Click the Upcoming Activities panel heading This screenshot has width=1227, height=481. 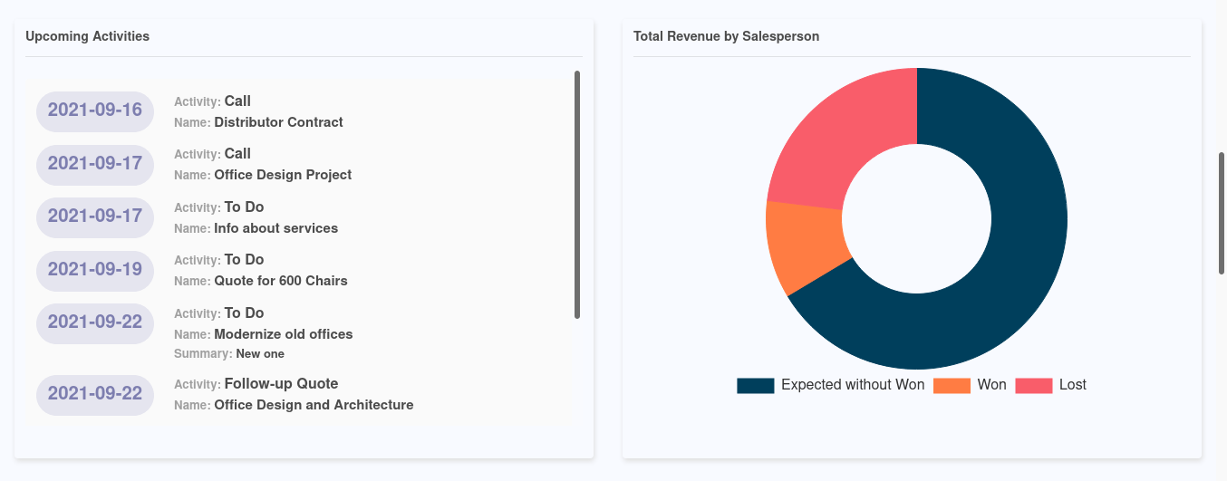(87, 37)
